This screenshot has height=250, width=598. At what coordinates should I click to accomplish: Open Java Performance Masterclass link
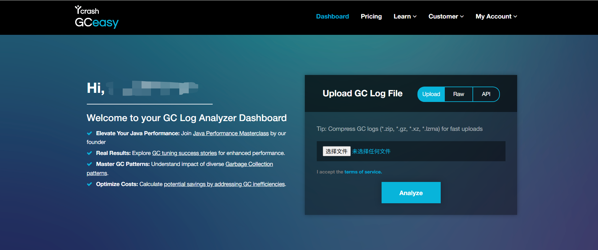231,133
